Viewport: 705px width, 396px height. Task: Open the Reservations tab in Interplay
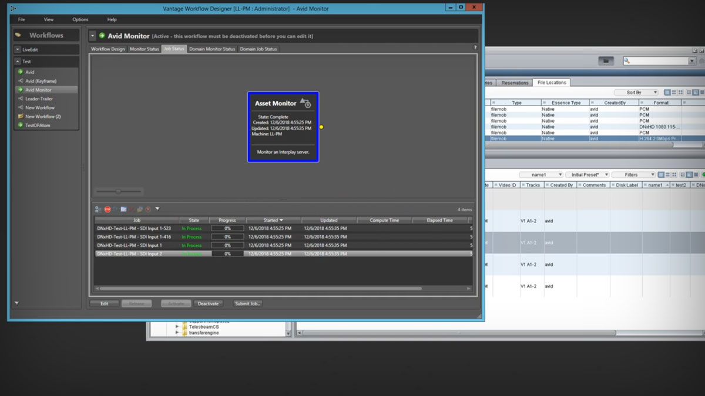(x=515, y=83)
